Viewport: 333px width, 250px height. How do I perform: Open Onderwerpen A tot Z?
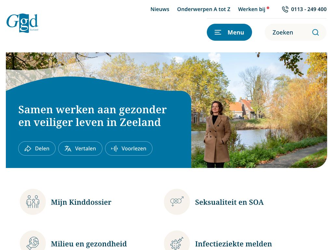tap(204, 9)
